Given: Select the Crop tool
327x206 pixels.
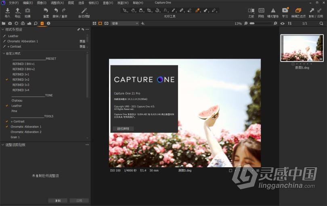Looking at the screenshot, I should click(x=149, y=10).
